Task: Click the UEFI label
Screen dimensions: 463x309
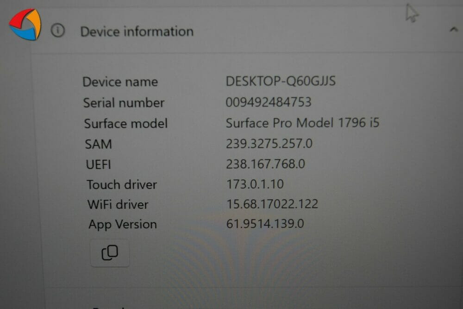Action: (98, 164)
